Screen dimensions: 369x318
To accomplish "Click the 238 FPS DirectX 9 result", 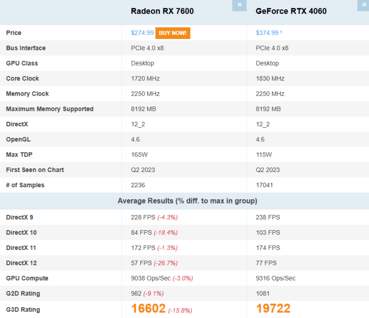I will pos(268,217).
